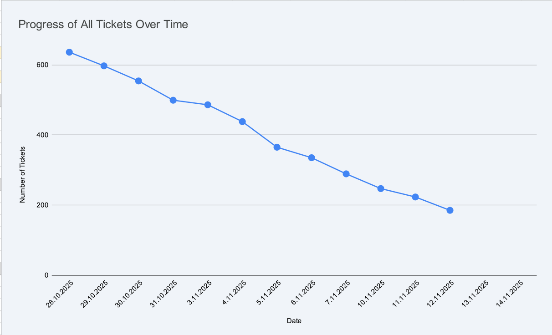Click the data point for 7.11.2025
552x335 pixels.
(x=346, y=174)
